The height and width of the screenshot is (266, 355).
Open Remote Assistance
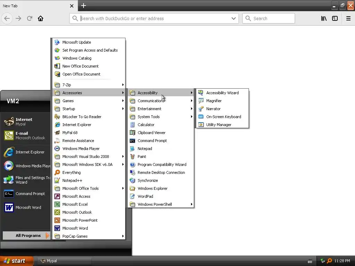click(x=89, y=141)
